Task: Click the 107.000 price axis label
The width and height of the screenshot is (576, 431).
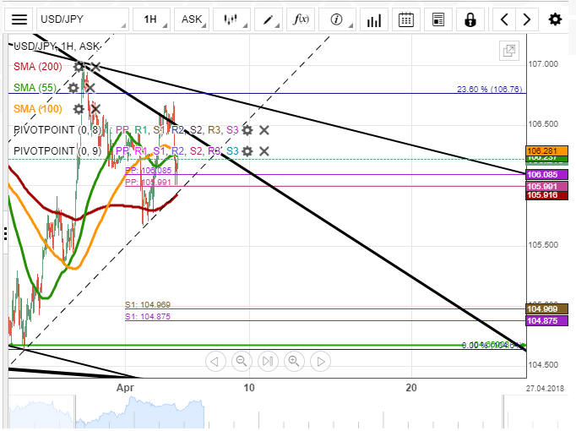Action: (x=543, y=64)
